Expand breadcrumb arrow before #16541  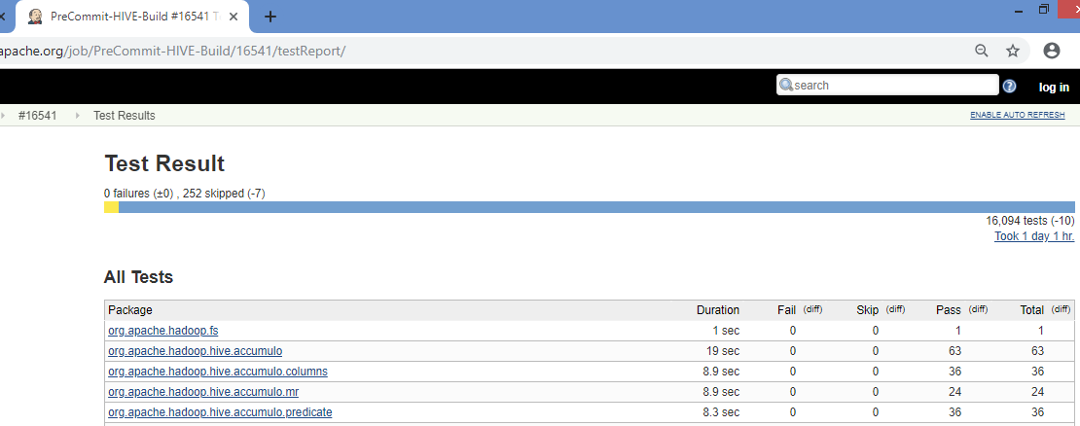[x=3, y=115]
